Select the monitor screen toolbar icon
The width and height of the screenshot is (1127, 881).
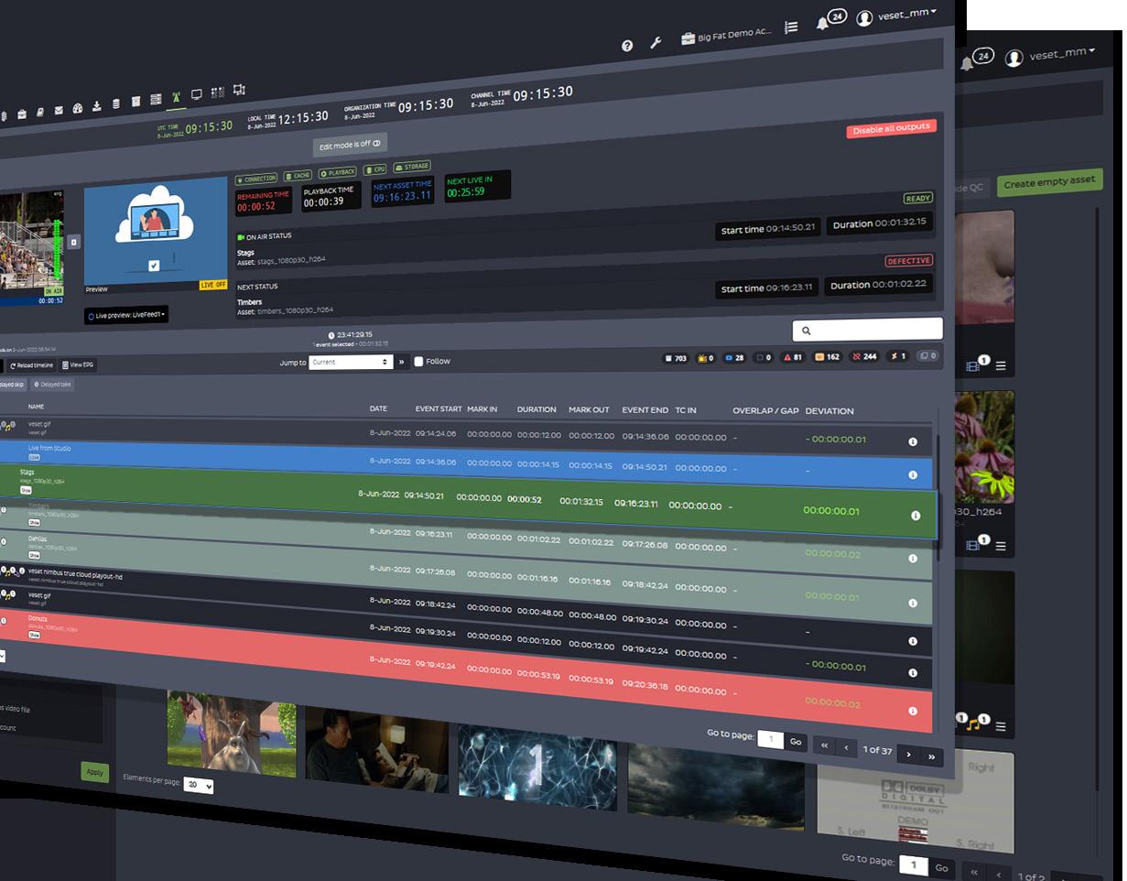pos(196,94)
